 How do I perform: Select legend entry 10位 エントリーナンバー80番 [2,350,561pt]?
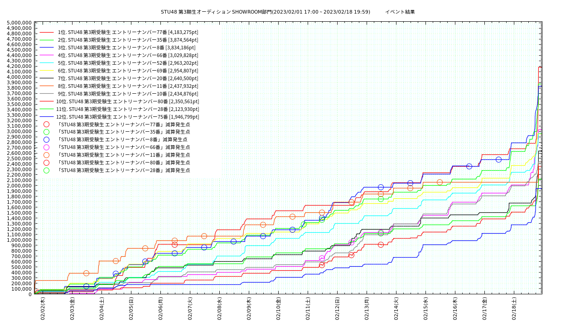tap(127, 101)
